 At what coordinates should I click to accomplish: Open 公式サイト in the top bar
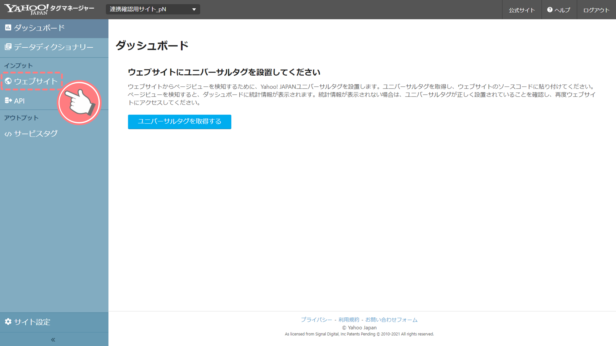tap(522, 10)
